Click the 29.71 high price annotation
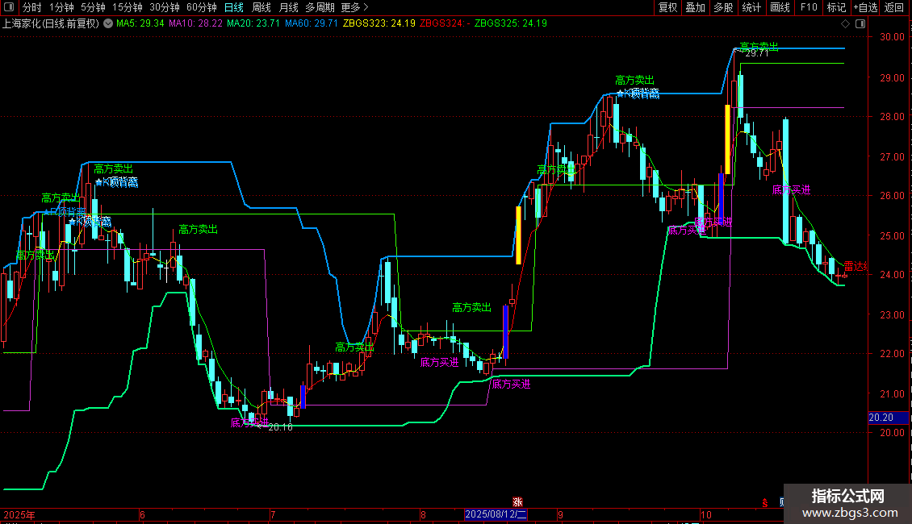Viewport: 912px width, 524px height. coord(757,53)
